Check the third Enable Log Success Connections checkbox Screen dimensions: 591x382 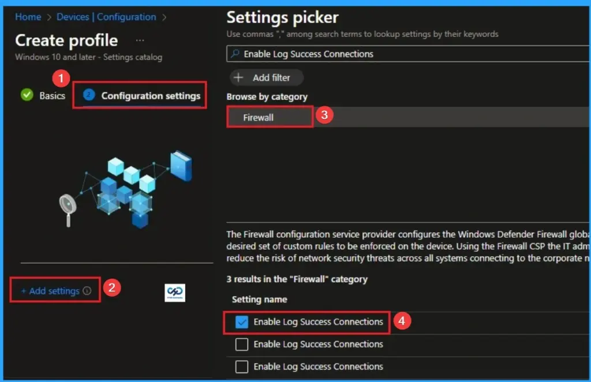[x=241, y=366]
